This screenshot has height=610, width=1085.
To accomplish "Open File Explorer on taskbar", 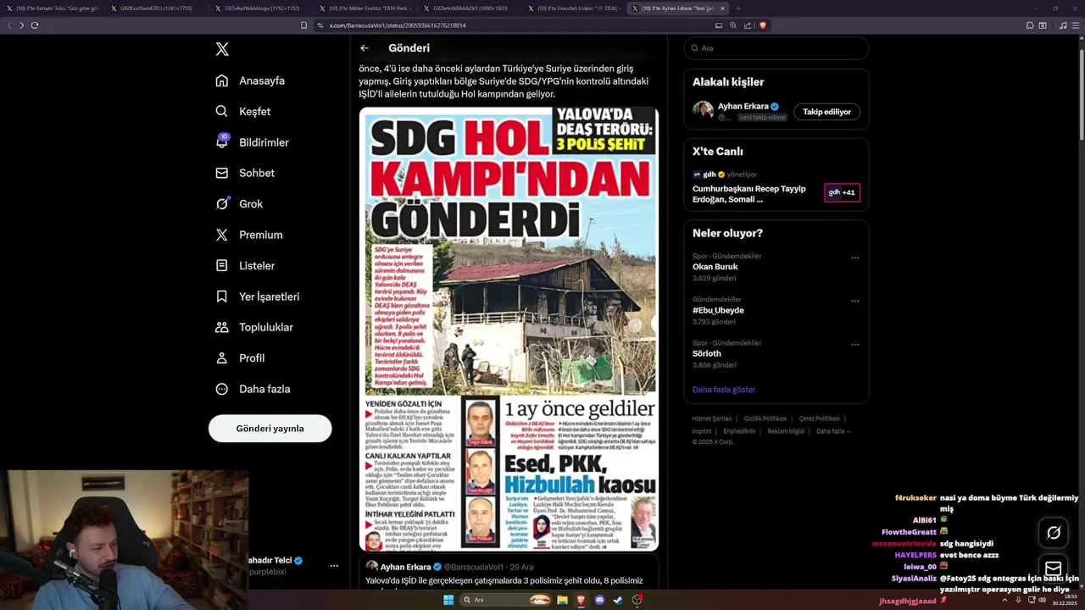I will [562, 600].
